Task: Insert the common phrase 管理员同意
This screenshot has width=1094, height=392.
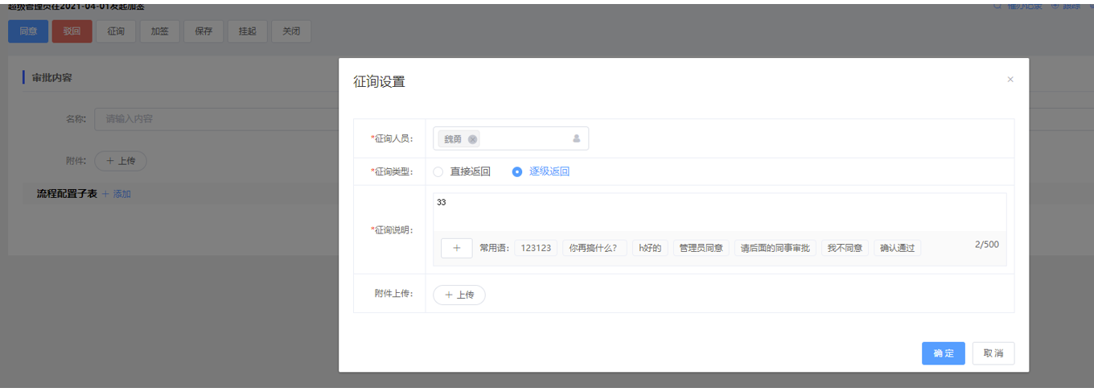Action: coord(701,248)
